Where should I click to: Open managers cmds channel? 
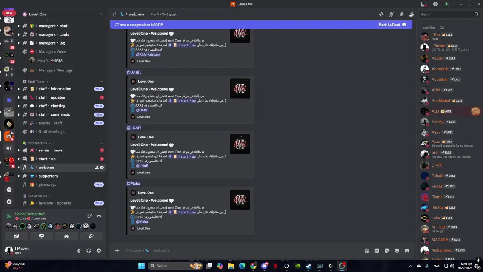(x=63, y=34)
